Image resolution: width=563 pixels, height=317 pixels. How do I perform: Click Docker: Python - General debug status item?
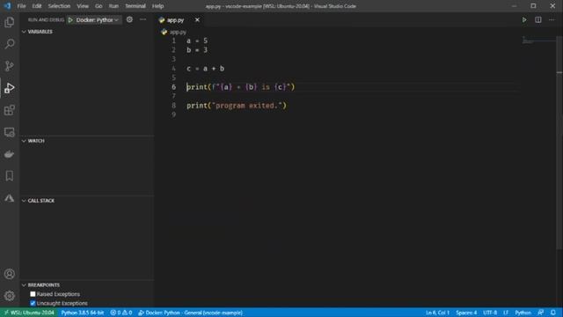190,313
